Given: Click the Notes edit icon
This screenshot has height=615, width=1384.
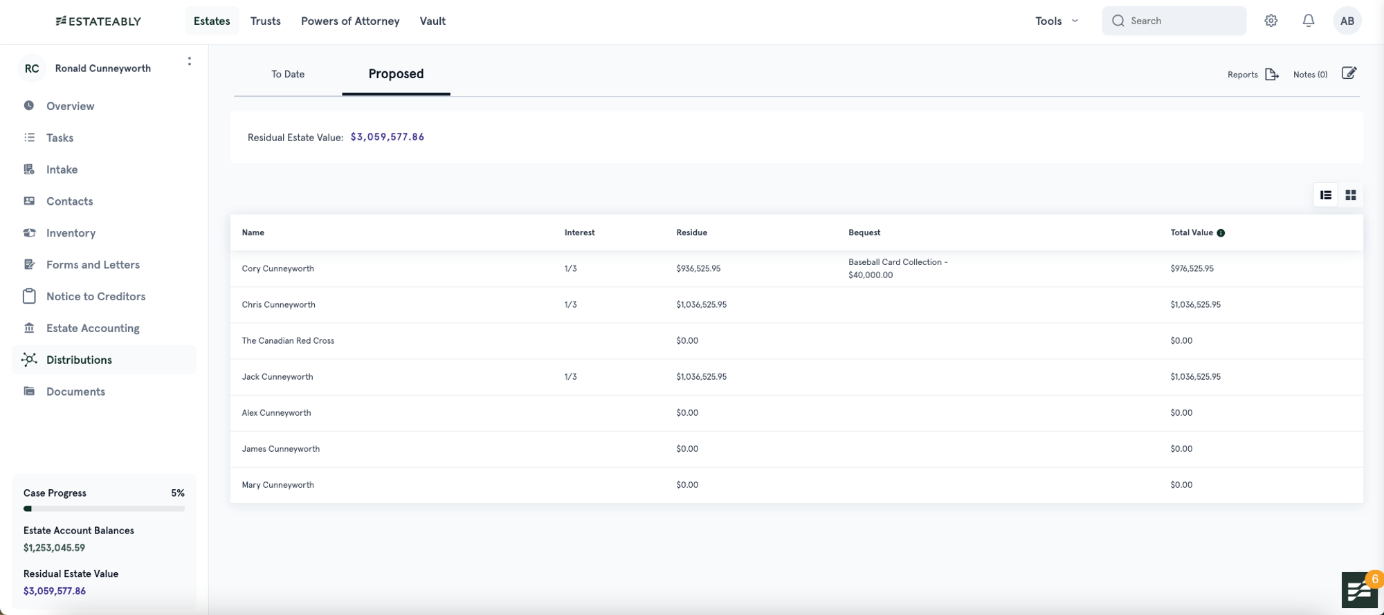Looking at the screenshot, I should (1349, 73).
